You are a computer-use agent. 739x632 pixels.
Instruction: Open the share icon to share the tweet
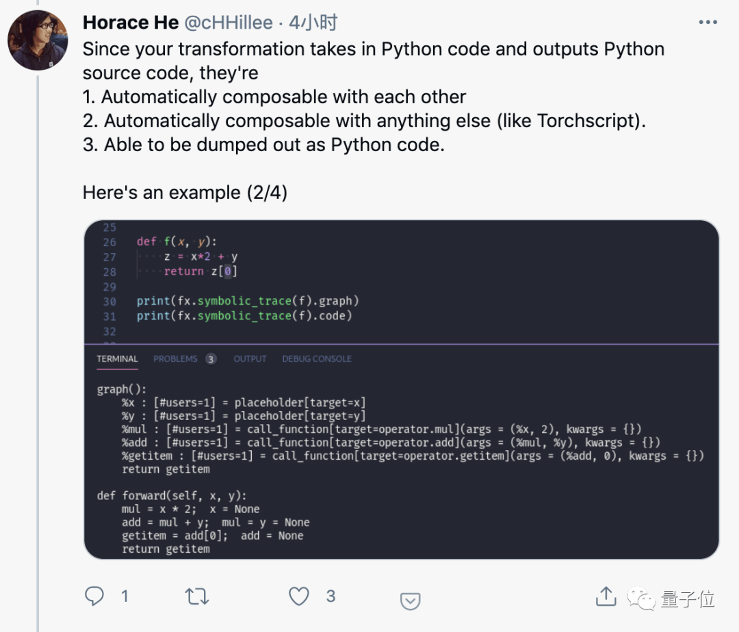605,596
